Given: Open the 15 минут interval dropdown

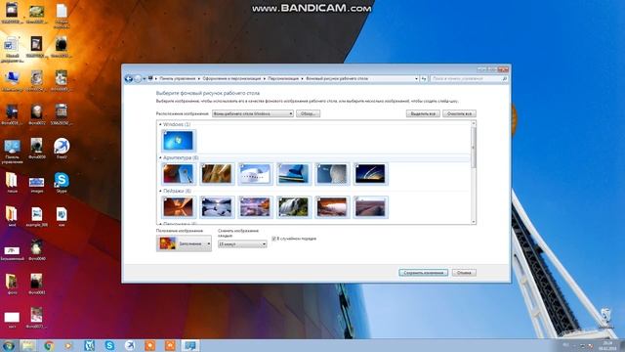Looking at the screenshot, I should point(242,243).
